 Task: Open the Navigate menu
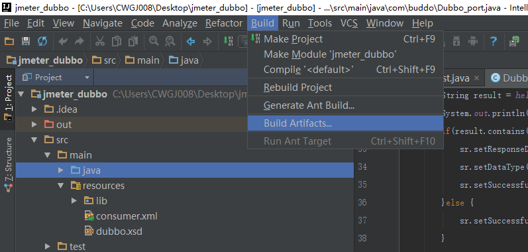point(103,23)
